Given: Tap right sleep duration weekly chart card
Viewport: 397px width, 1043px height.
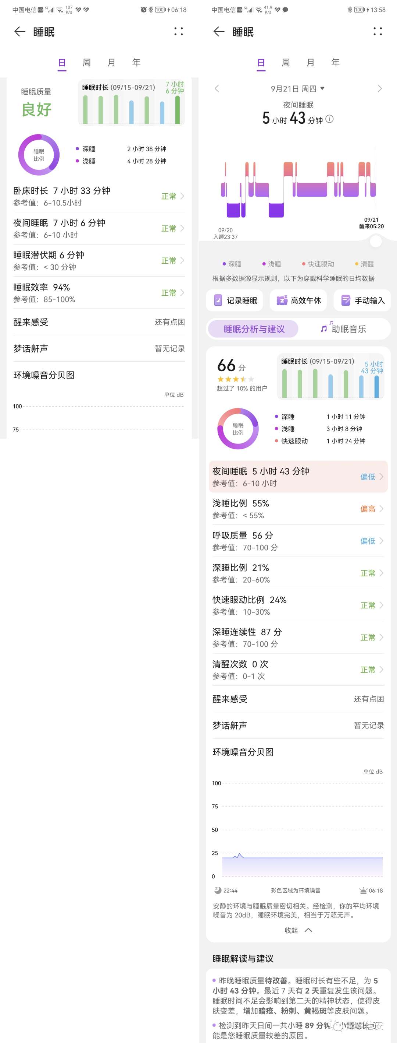Looking at the screenshot, I should tap(330, 376).
